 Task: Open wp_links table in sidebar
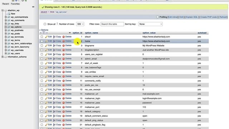coord(15,24)
